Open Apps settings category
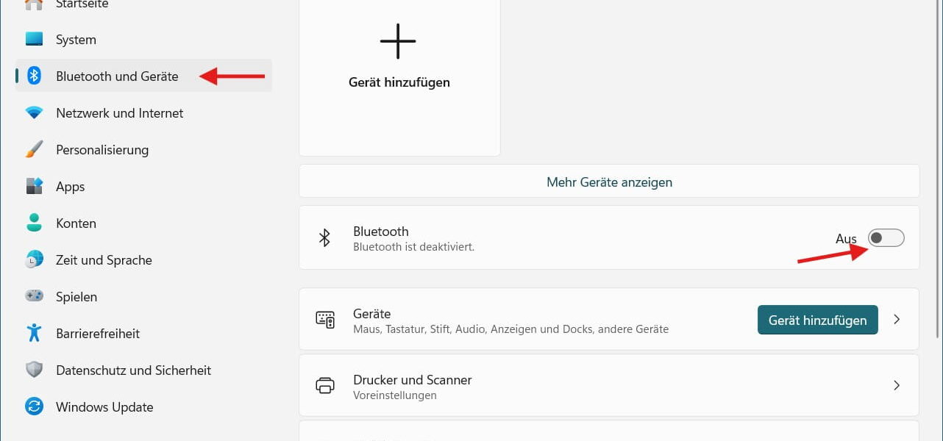Screen dimensions: 943x441 coord(143,186)
